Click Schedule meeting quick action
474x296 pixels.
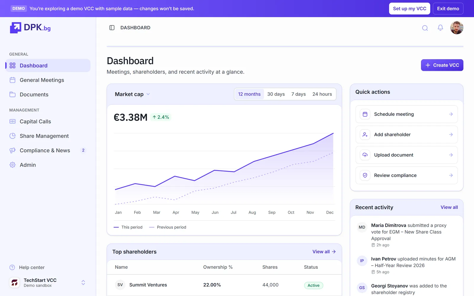(406, 114)
